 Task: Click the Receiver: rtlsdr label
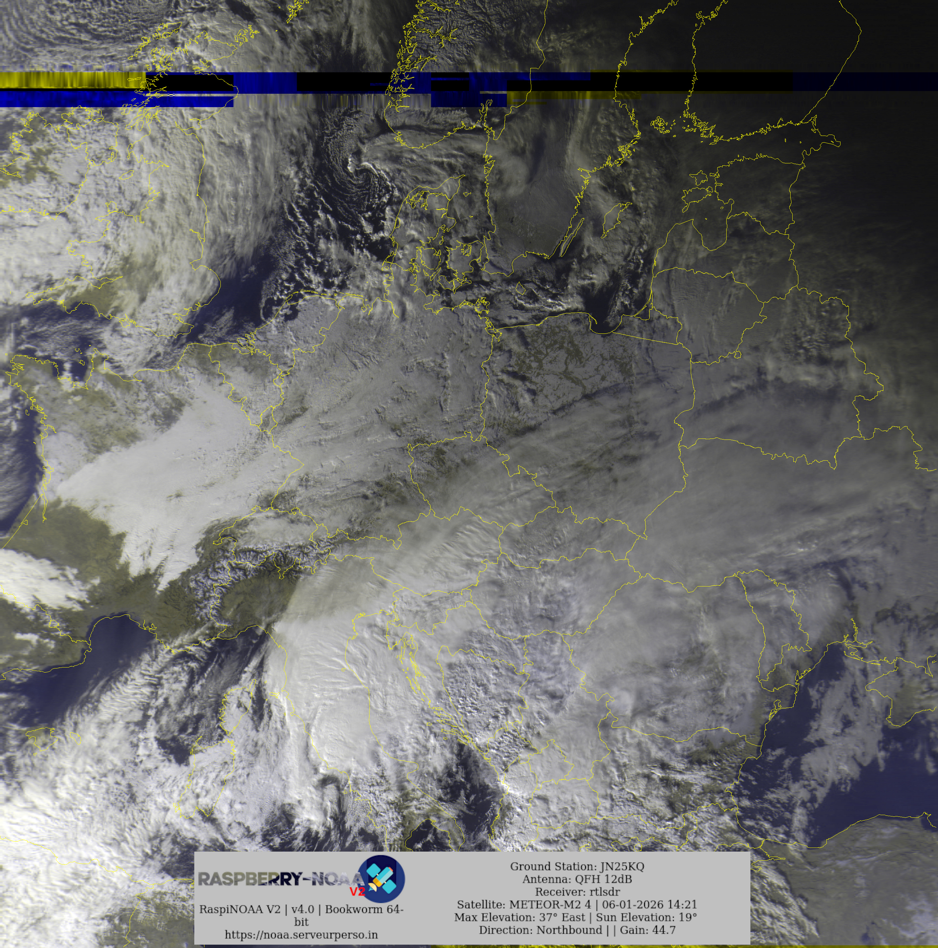point(577,892)
